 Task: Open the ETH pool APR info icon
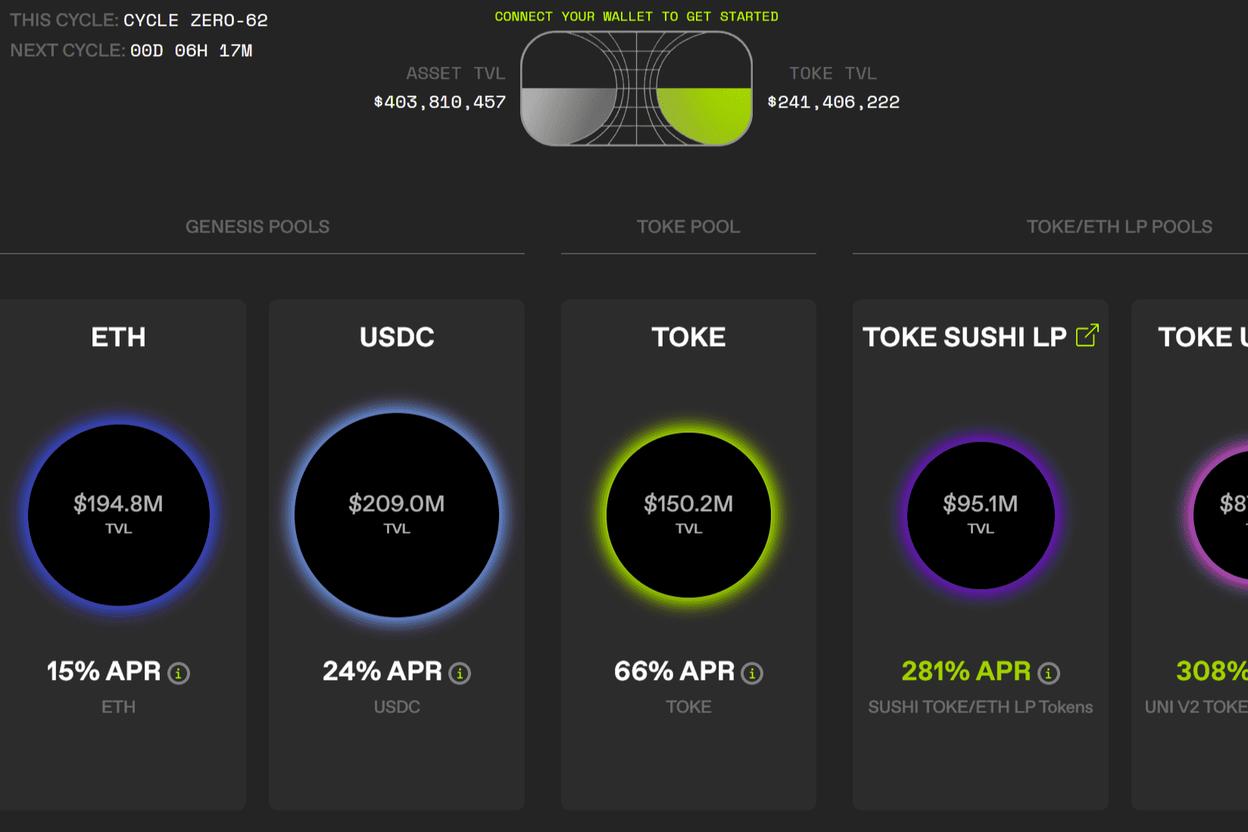179,673
